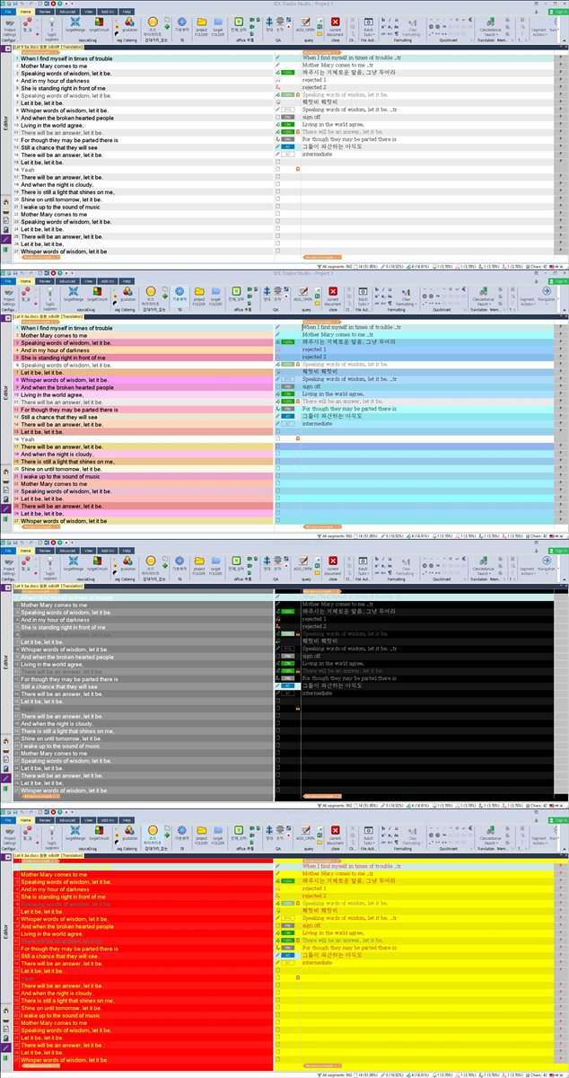The image size is (569, 1078).
Task: Click blue snowflake TB icon in white-themed window
Action: point(181,22)
